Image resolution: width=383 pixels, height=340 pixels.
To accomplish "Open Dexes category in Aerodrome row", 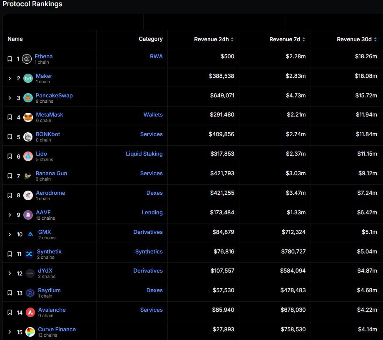I will click(154, 193).
